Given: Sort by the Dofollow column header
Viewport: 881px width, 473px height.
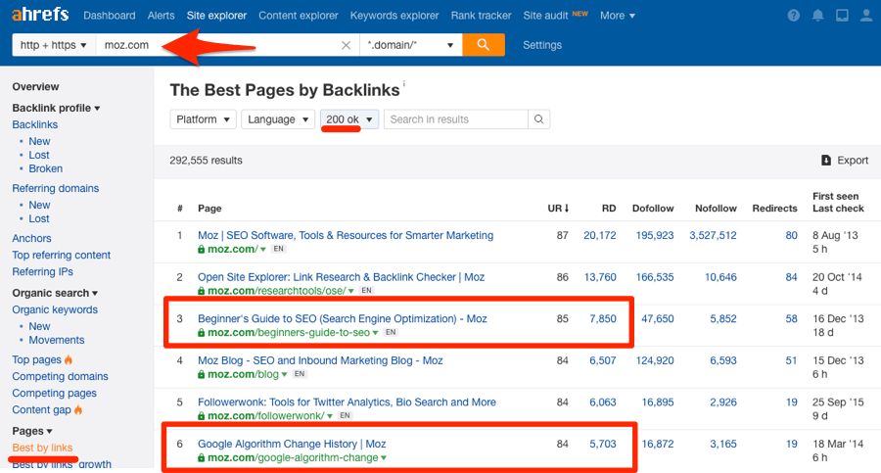Looking at the screenshot, I should 653,208.
